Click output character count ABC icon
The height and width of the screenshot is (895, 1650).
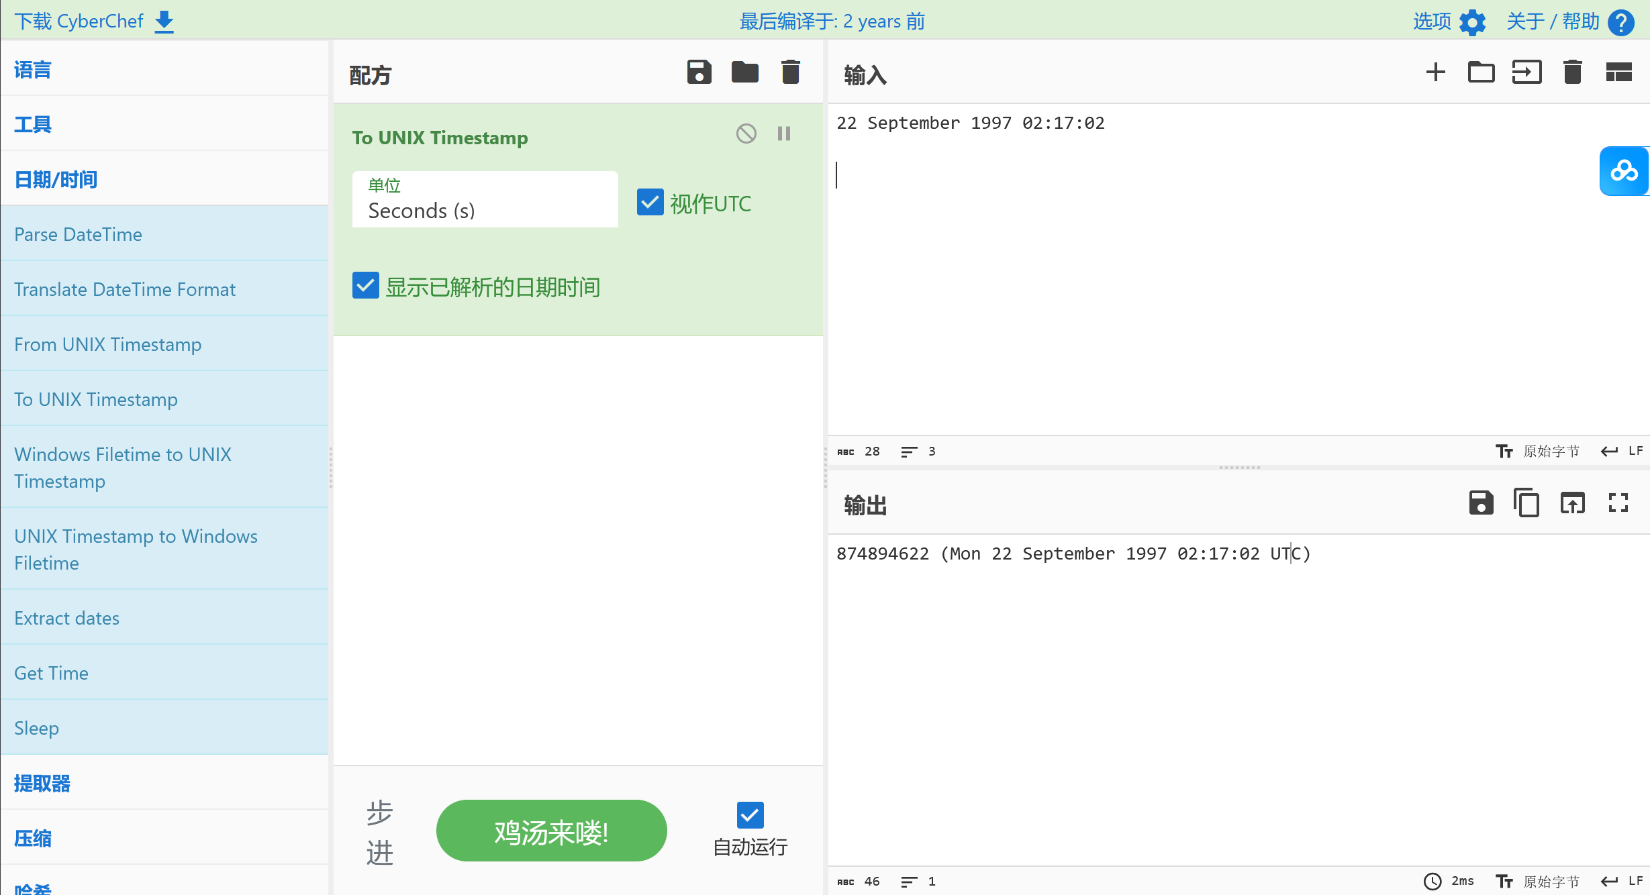(x=846, y=882)
